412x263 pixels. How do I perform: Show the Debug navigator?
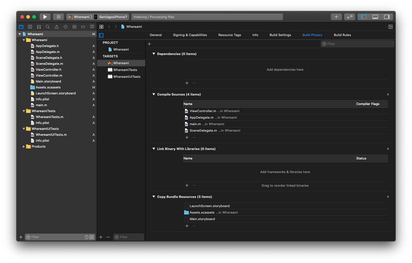[74, 27]
